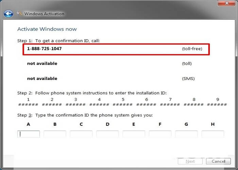
Task: Click column label A above the fields
Action: [x=28, y=124]
